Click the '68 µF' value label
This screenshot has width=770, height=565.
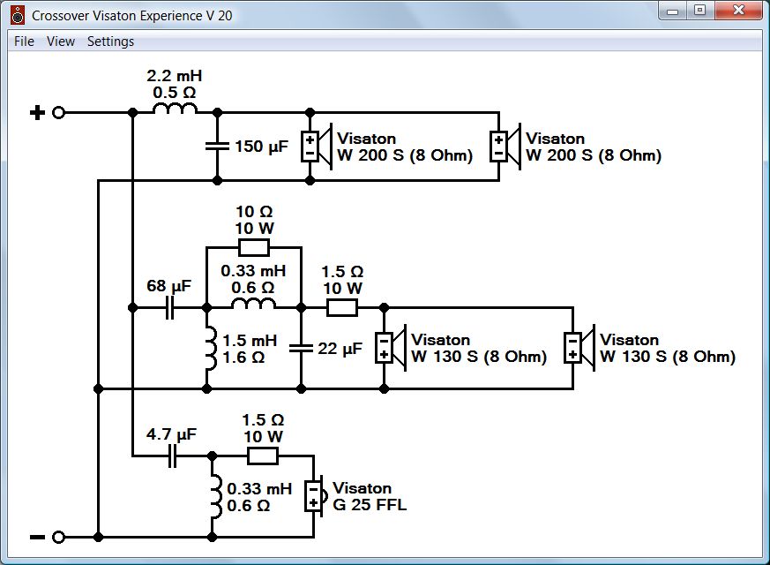(x=169, y=285)
